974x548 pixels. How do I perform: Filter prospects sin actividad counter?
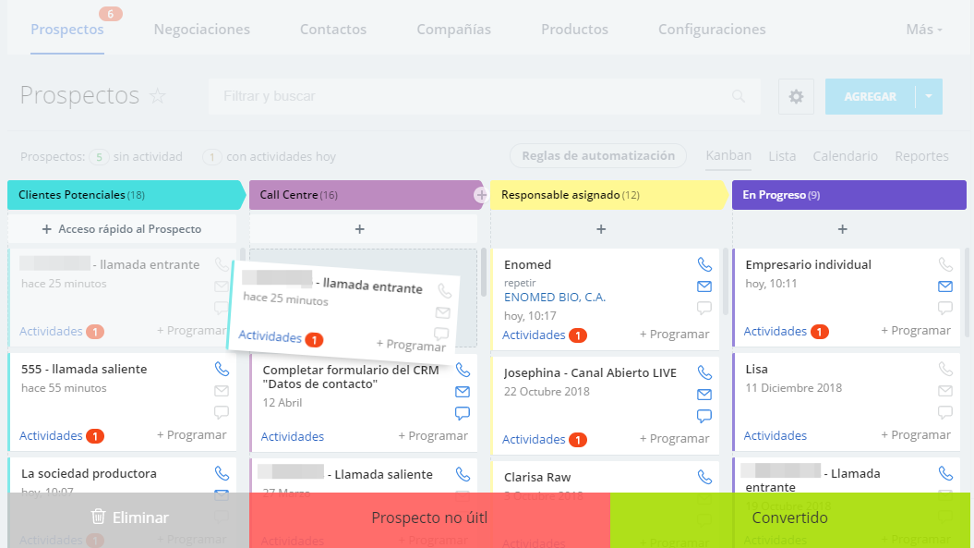[x=99, y=157]
